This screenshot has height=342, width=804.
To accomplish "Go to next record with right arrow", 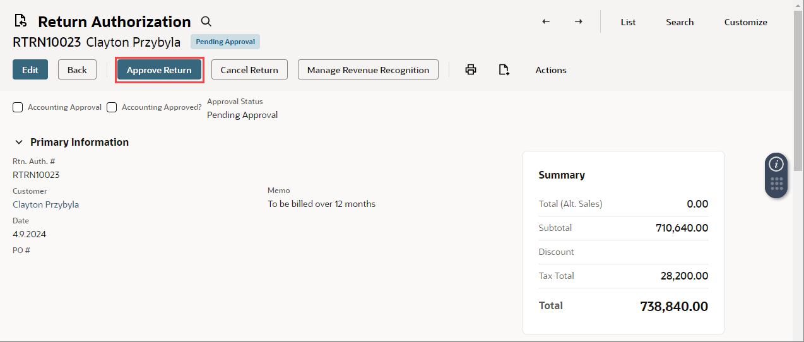I will tap(578, 21).
